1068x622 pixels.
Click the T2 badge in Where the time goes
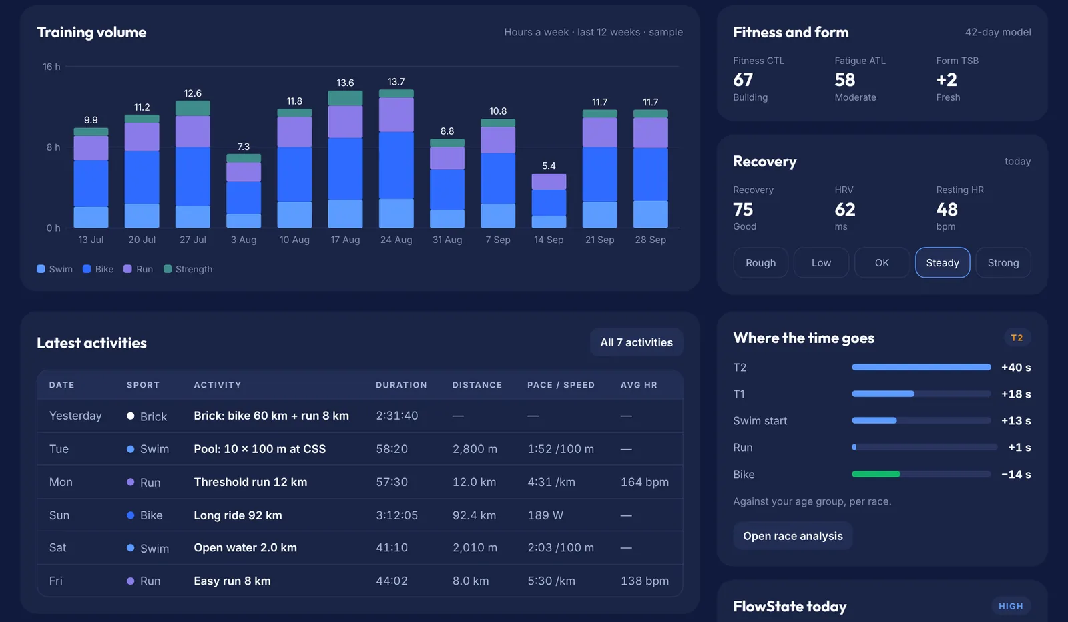[x=1017, y=338]
